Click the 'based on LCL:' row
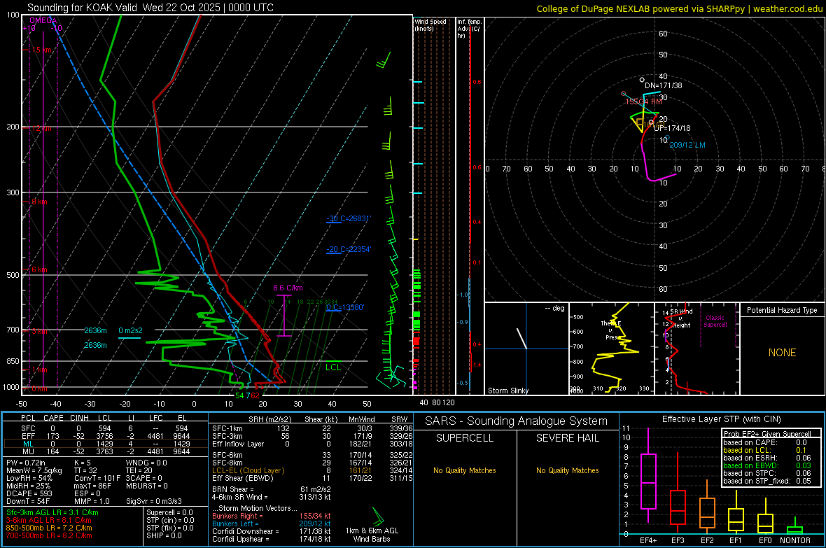Viewport: 826px width, 548px height. (x=767, y=451)
